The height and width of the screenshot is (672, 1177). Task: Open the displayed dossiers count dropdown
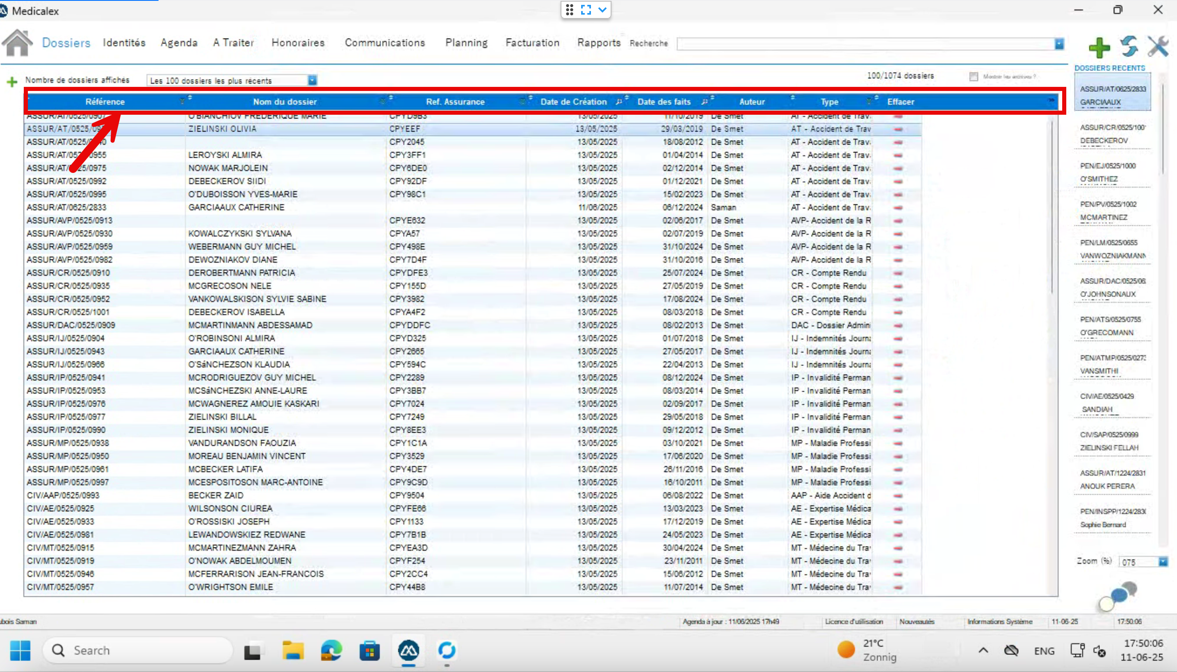point(312,80)
